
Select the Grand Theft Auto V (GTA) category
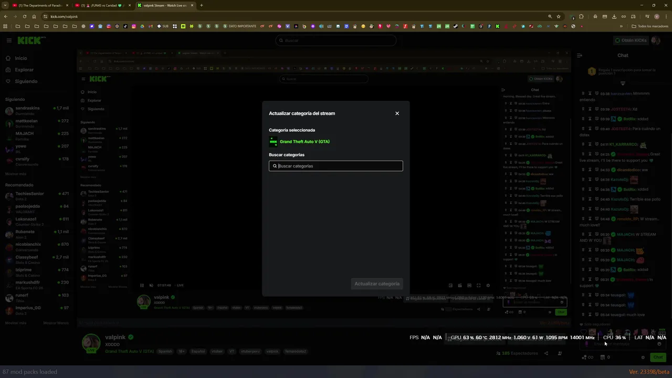click(x=300, y=142)
